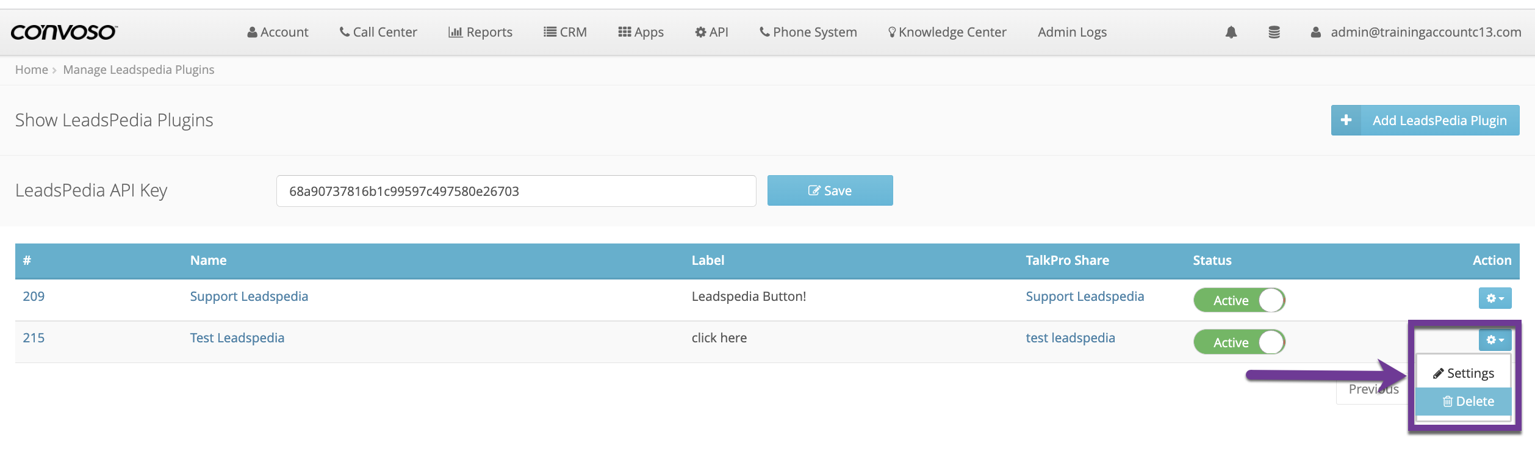Open the Knowledge Center menu
Image resolution: width=1535 pixels, height=465 pixels.
click(947, 32)
